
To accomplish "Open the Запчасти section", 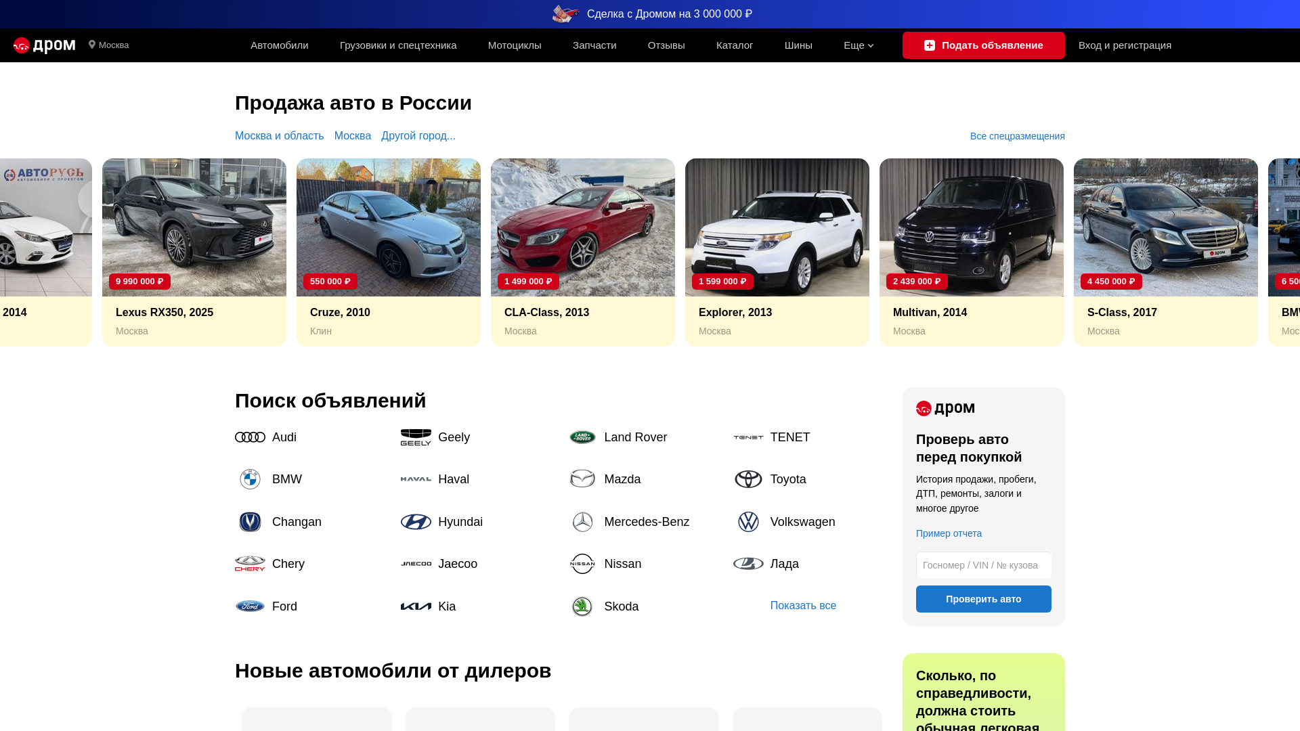I will (594, 45).
